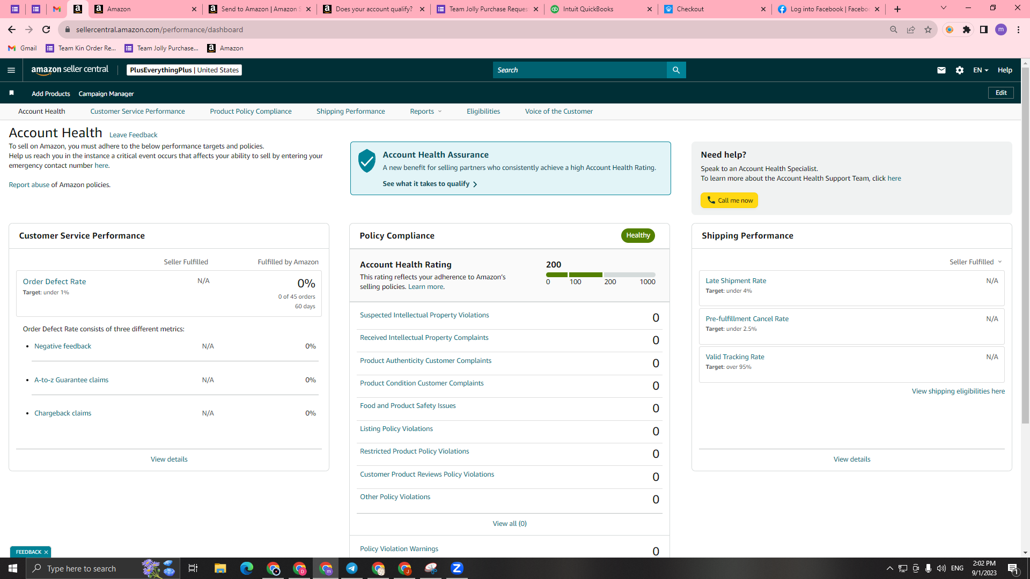This screenshot has width=1030, height=579.
Task: Click the Healthy status badge
Action: [638, 235]
